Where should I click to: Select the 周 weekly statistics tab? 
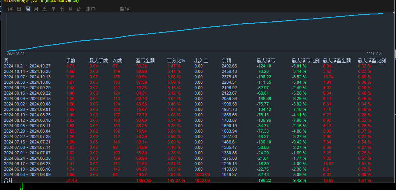click(28, 9)
